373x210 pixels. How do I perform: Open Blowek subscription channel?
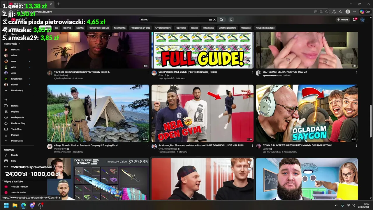click(x=15, y=85)
